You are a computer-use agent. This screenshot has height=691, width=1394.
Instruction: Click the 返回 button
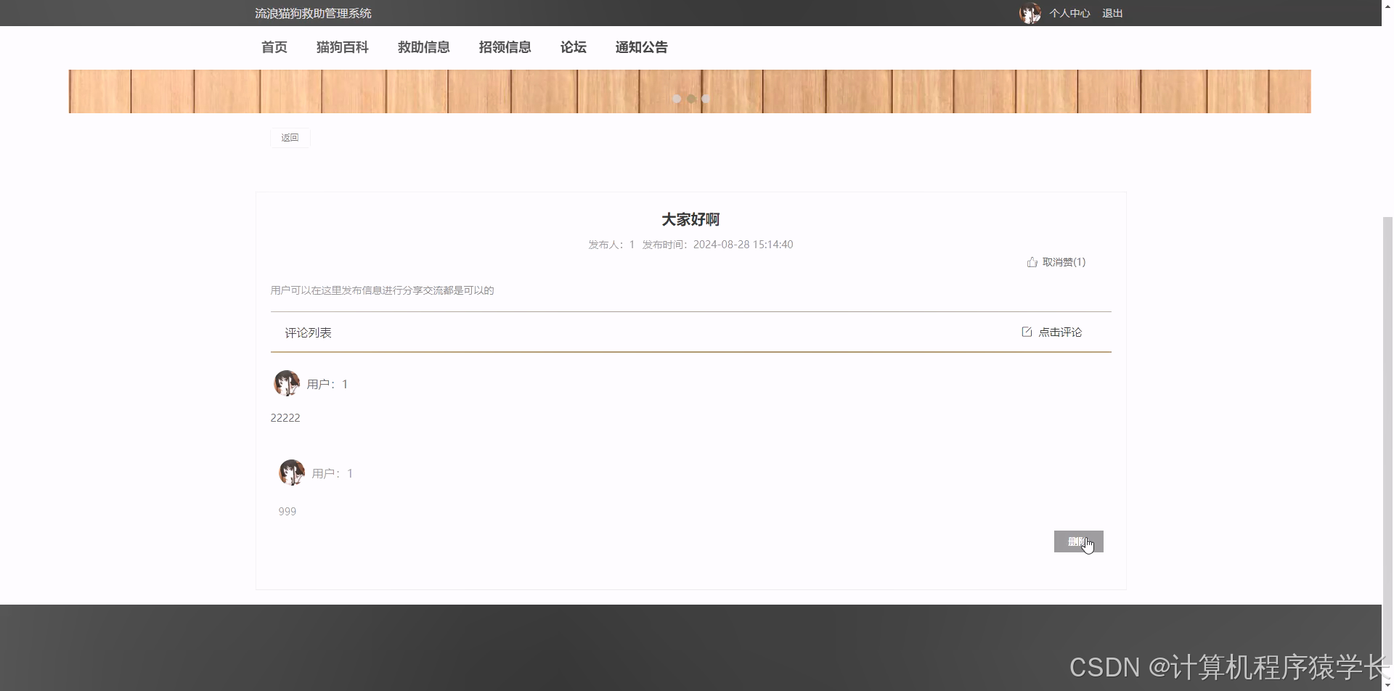[x=290, y=137]
